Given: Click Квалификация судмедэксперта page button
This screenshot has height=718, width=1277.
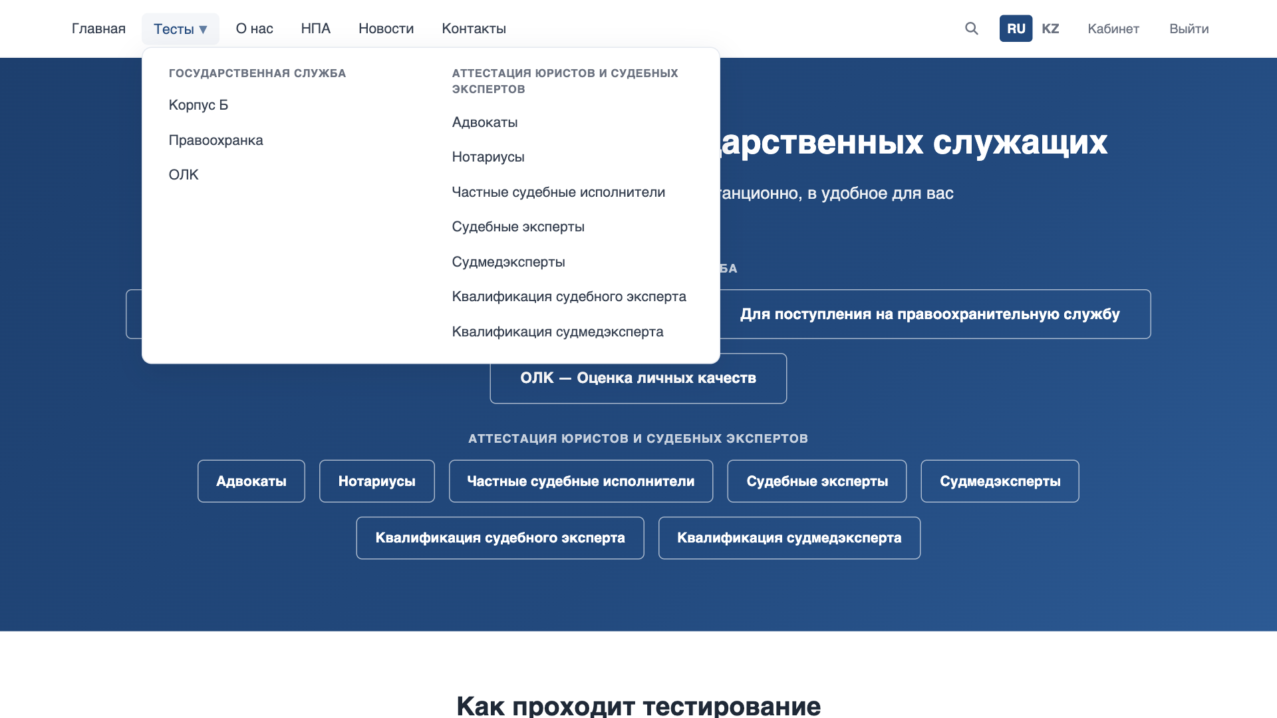Looking at the screenshot, I should [789, 538].
